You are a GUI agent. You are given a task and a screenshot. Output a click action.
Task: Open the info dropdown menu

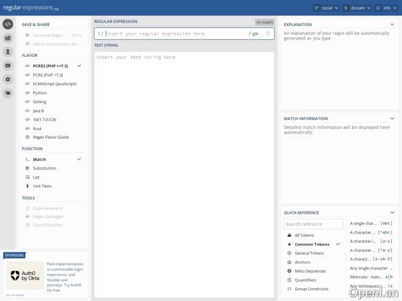pyautogui.click(x=386, y=8)
